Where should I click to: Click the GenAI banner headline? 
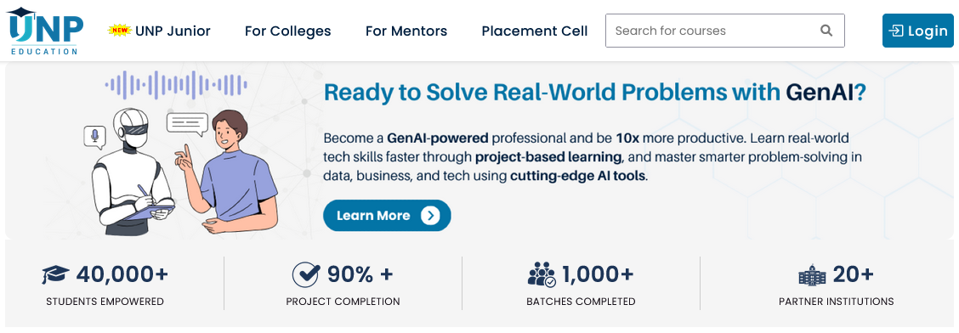594,93
